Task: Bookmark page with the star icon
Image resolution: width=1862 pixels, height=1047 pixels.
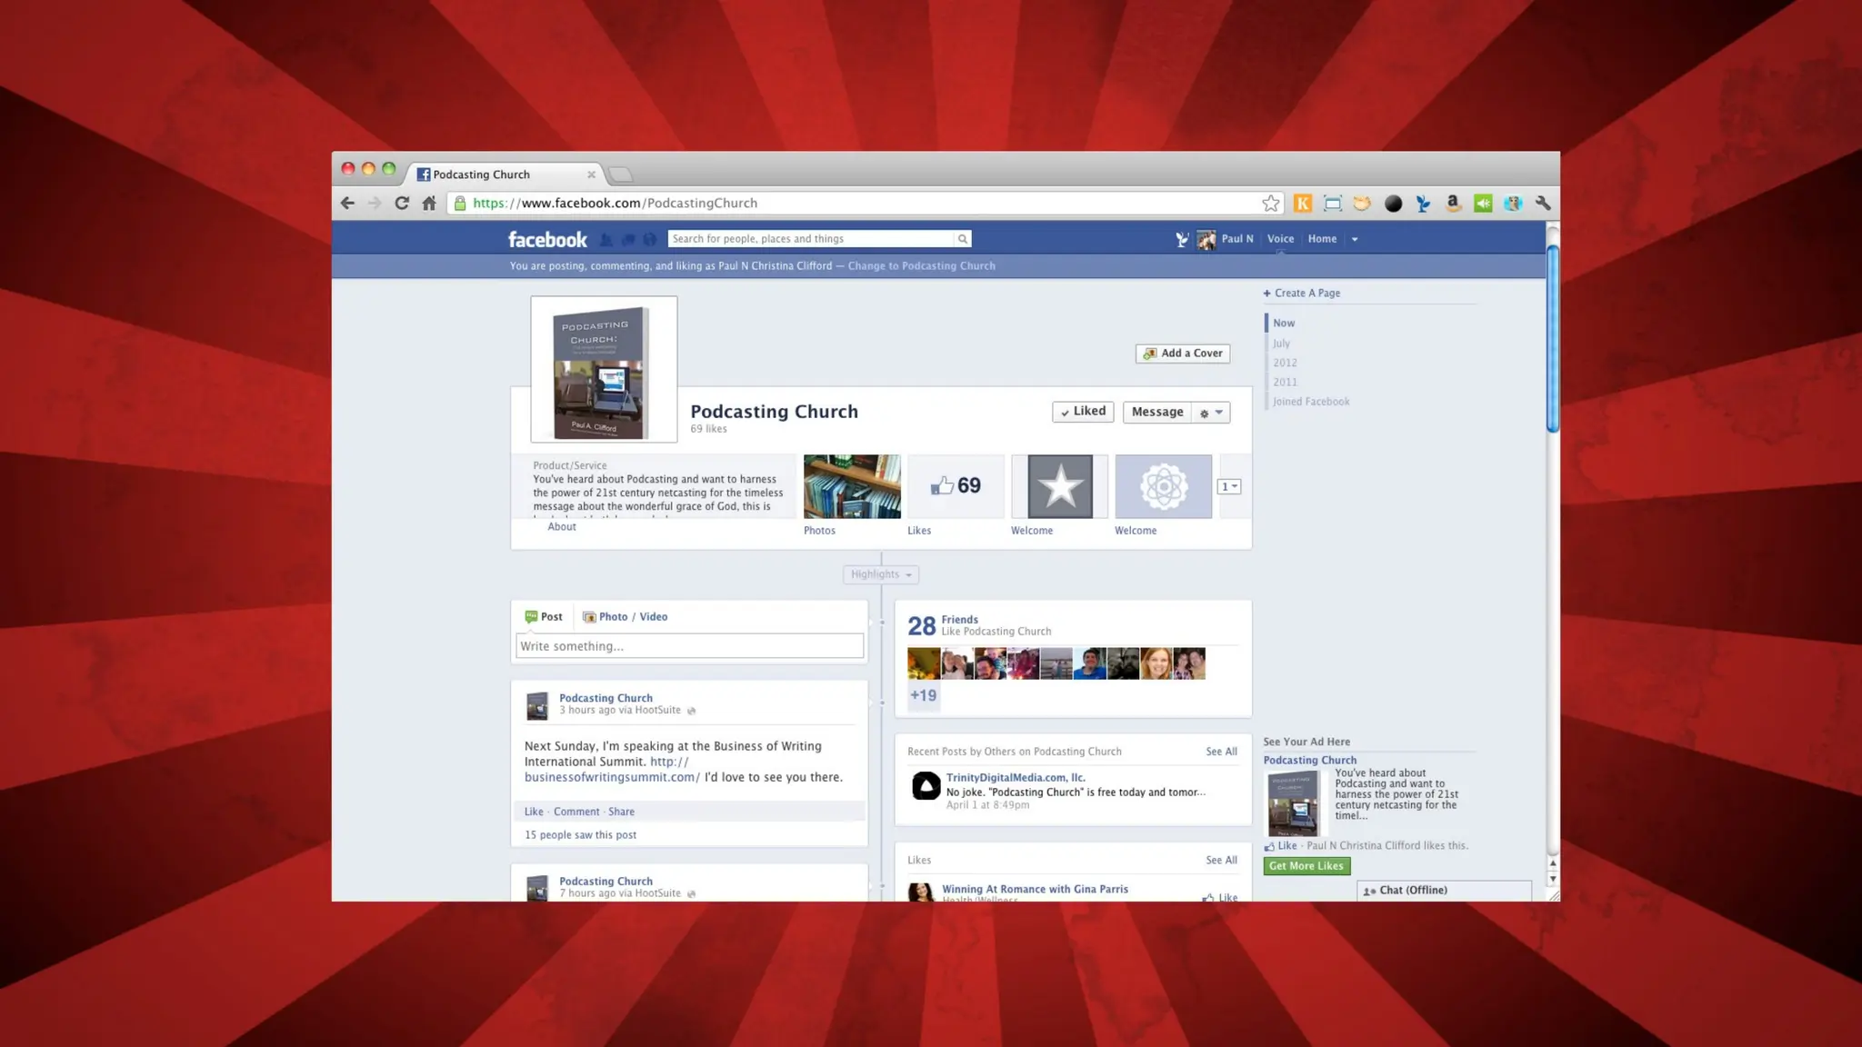Action: [x=1270, y=204]
